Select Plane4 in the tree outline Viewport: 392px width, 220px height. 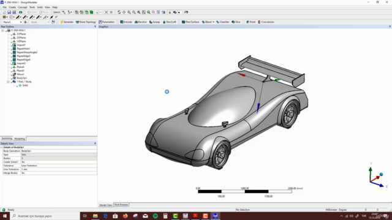20,67
